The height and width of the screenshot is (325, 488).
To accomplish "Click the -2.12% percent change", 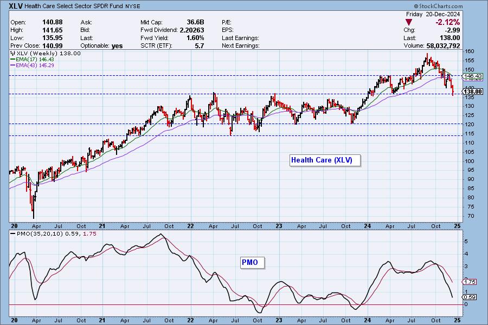I will (447, 22).
